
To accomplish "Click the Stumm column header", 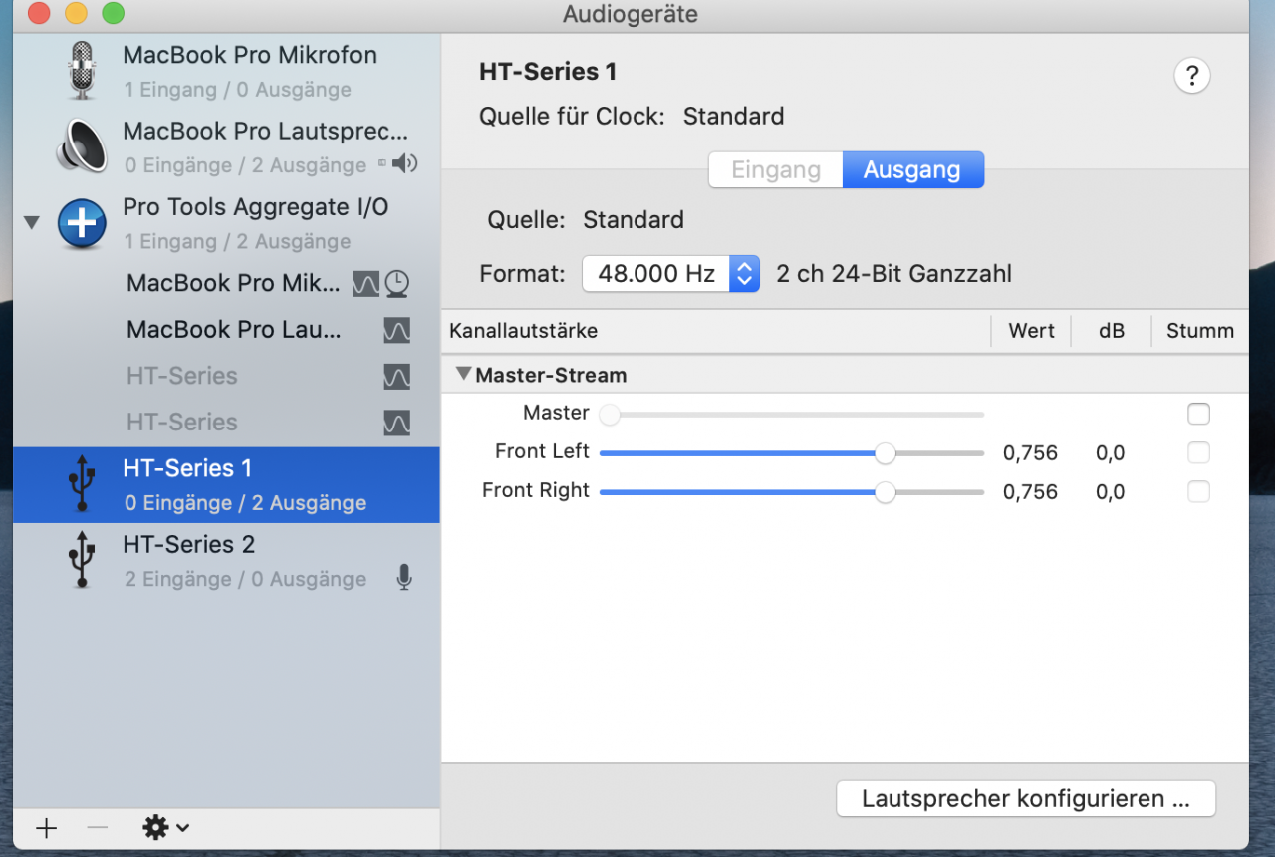I will [x=1200, y=331].
